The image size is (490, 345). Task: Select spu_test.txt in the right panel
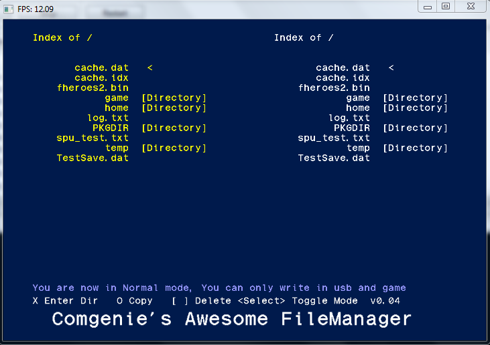point(334,138)
